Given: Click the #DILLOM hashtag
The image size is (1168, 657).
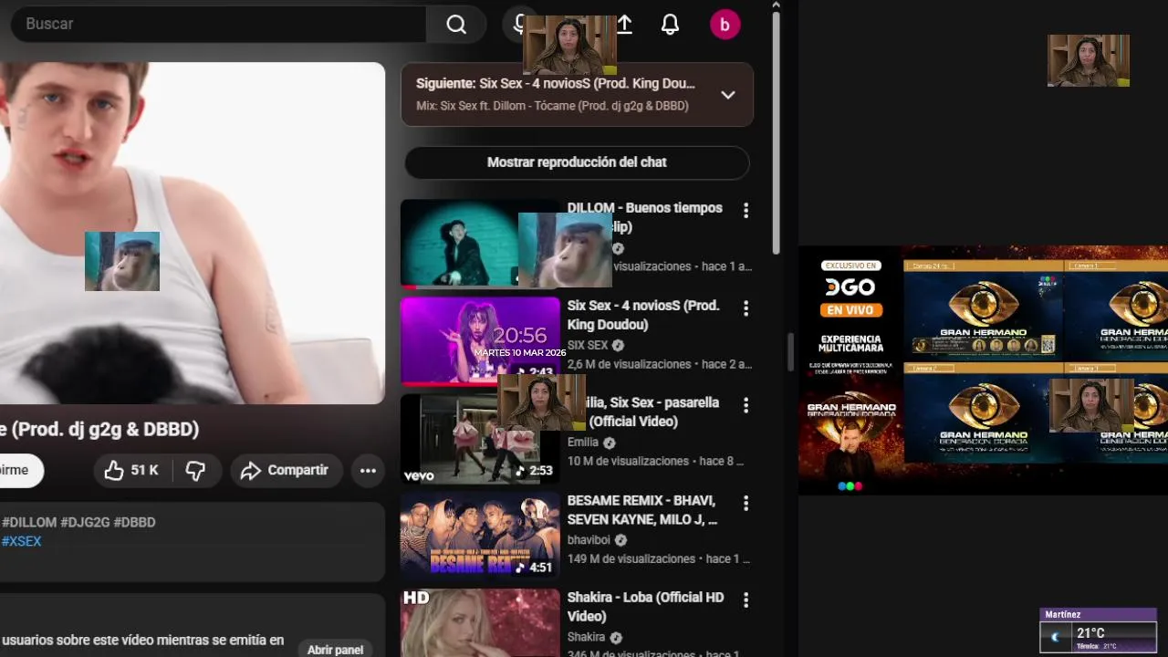Looking at the screenshot, I should point(29,522).
